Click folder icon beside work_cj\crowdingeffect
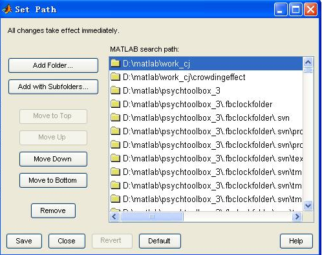 115,77
